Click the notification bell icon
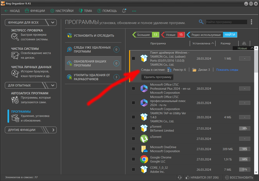This screenshot has height=181, width=259. pyautogui.click(x=124, y=11)
